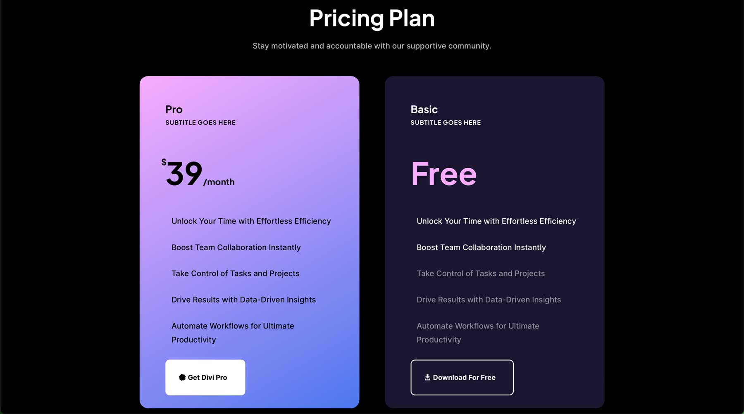Select the Pro plan title
Screen dimensions: 744x414
coord(174,109)
